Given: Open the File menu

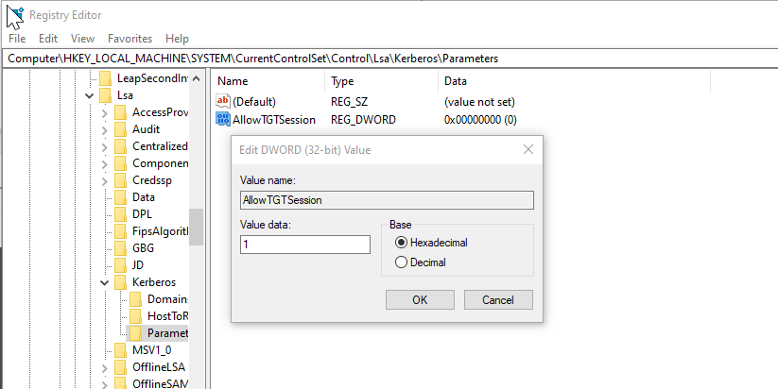Looking at the screenshot, I should click(x=17, y=38).
